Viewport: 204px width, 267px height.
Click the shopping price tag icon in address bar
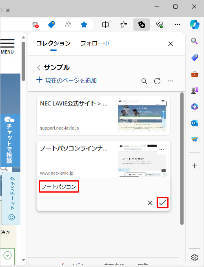coord(51,25)
